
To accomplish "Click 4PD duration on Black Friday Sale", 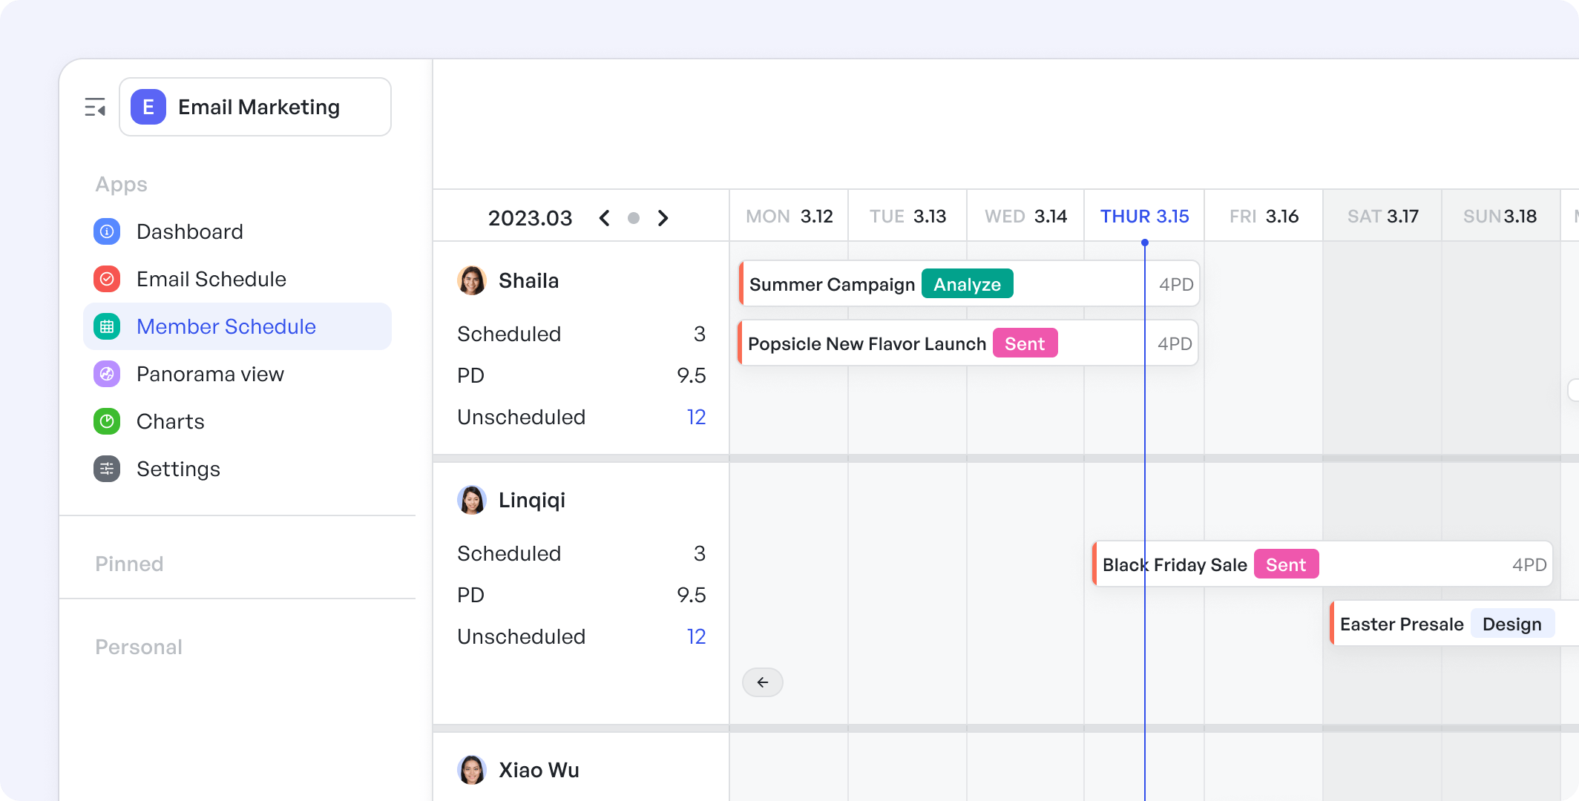I will tap(1529, 564).
